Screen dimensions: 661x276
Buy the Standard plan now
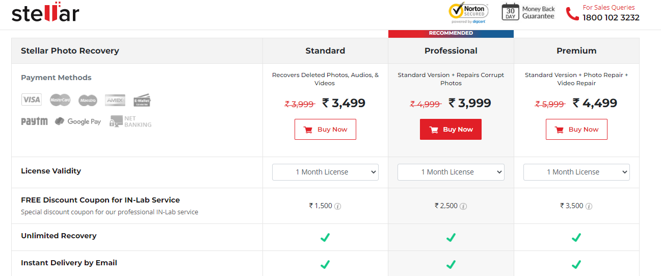point(325,130)
